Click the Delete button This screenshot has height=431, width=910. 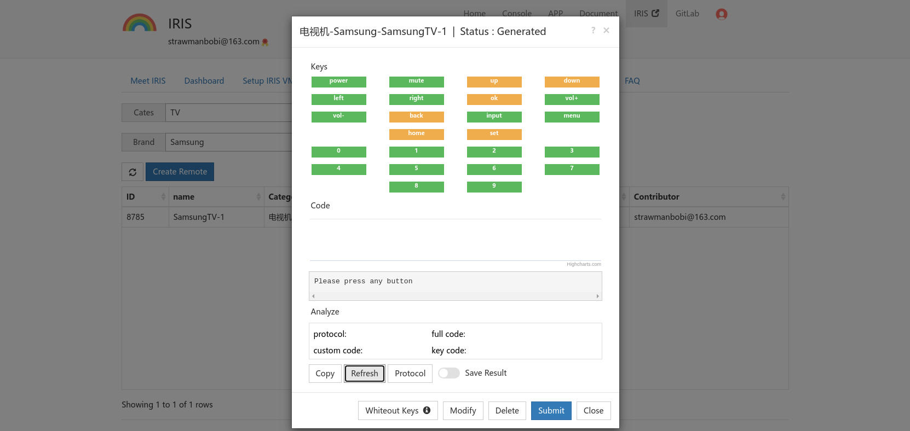506,411
